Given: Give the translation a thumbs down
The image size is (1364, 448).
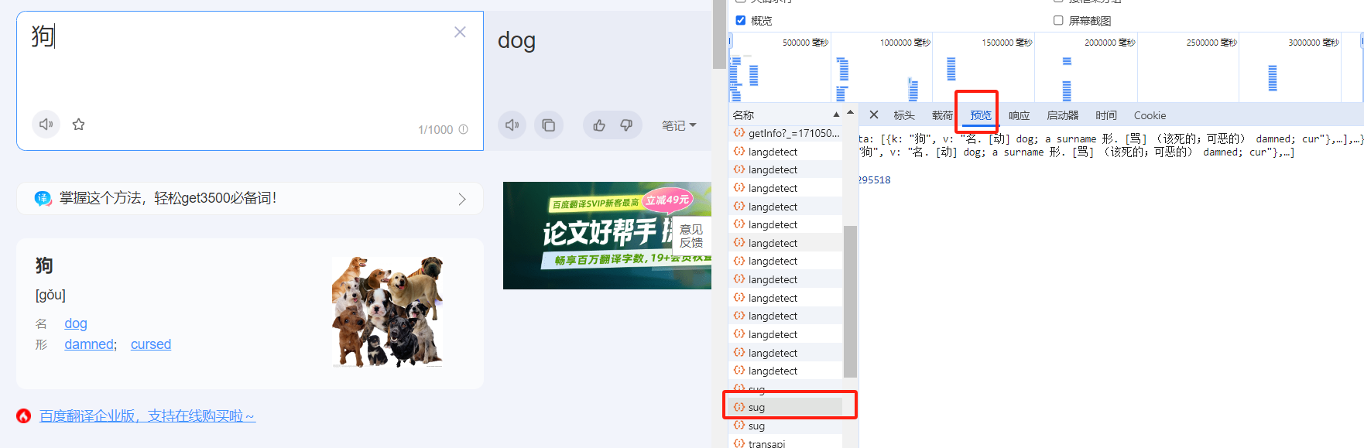Looking at the screenshot, I should (626, 125).
